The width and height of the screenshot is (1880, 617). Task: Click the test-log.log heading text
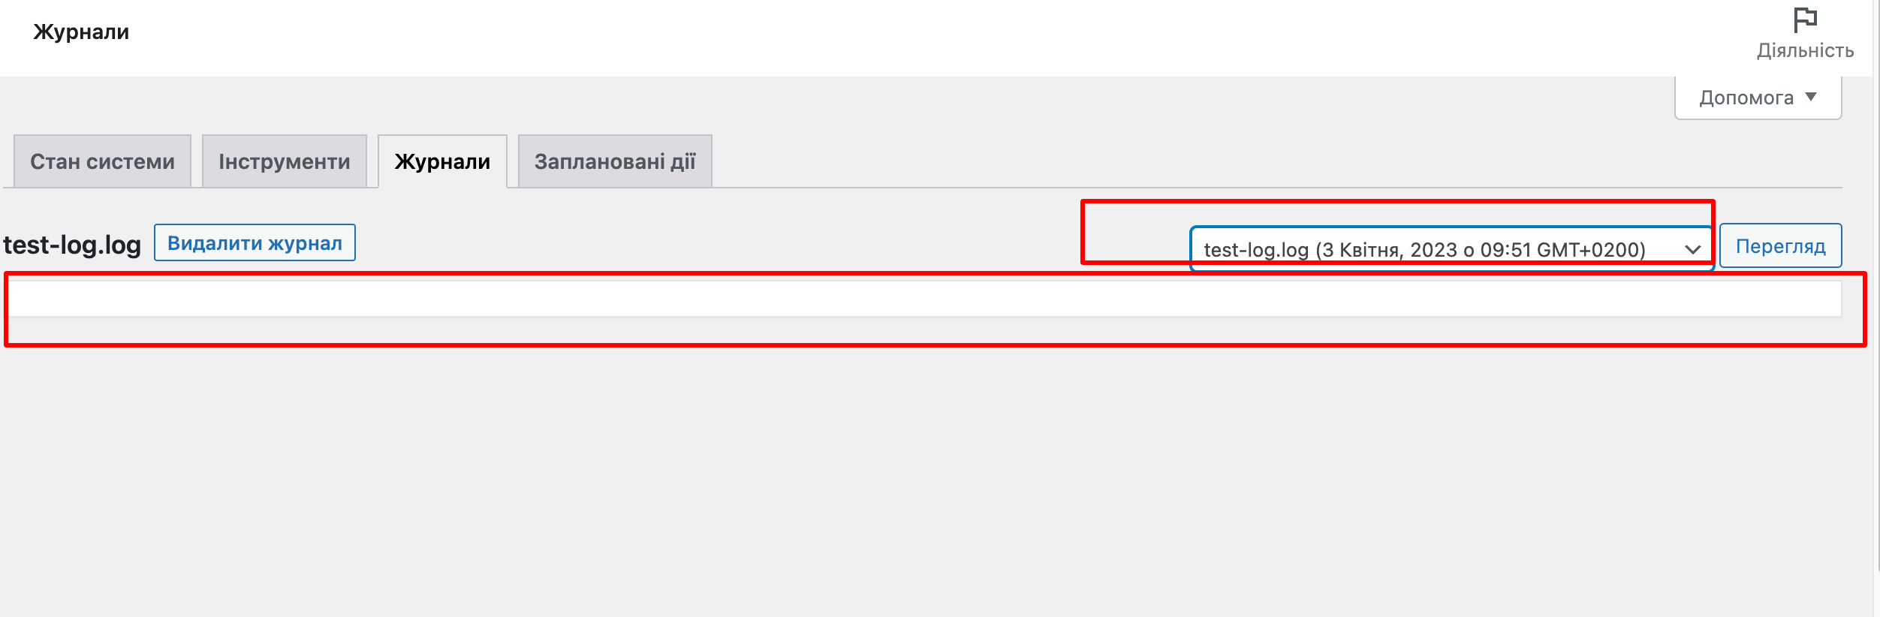(x=72, y=245)
